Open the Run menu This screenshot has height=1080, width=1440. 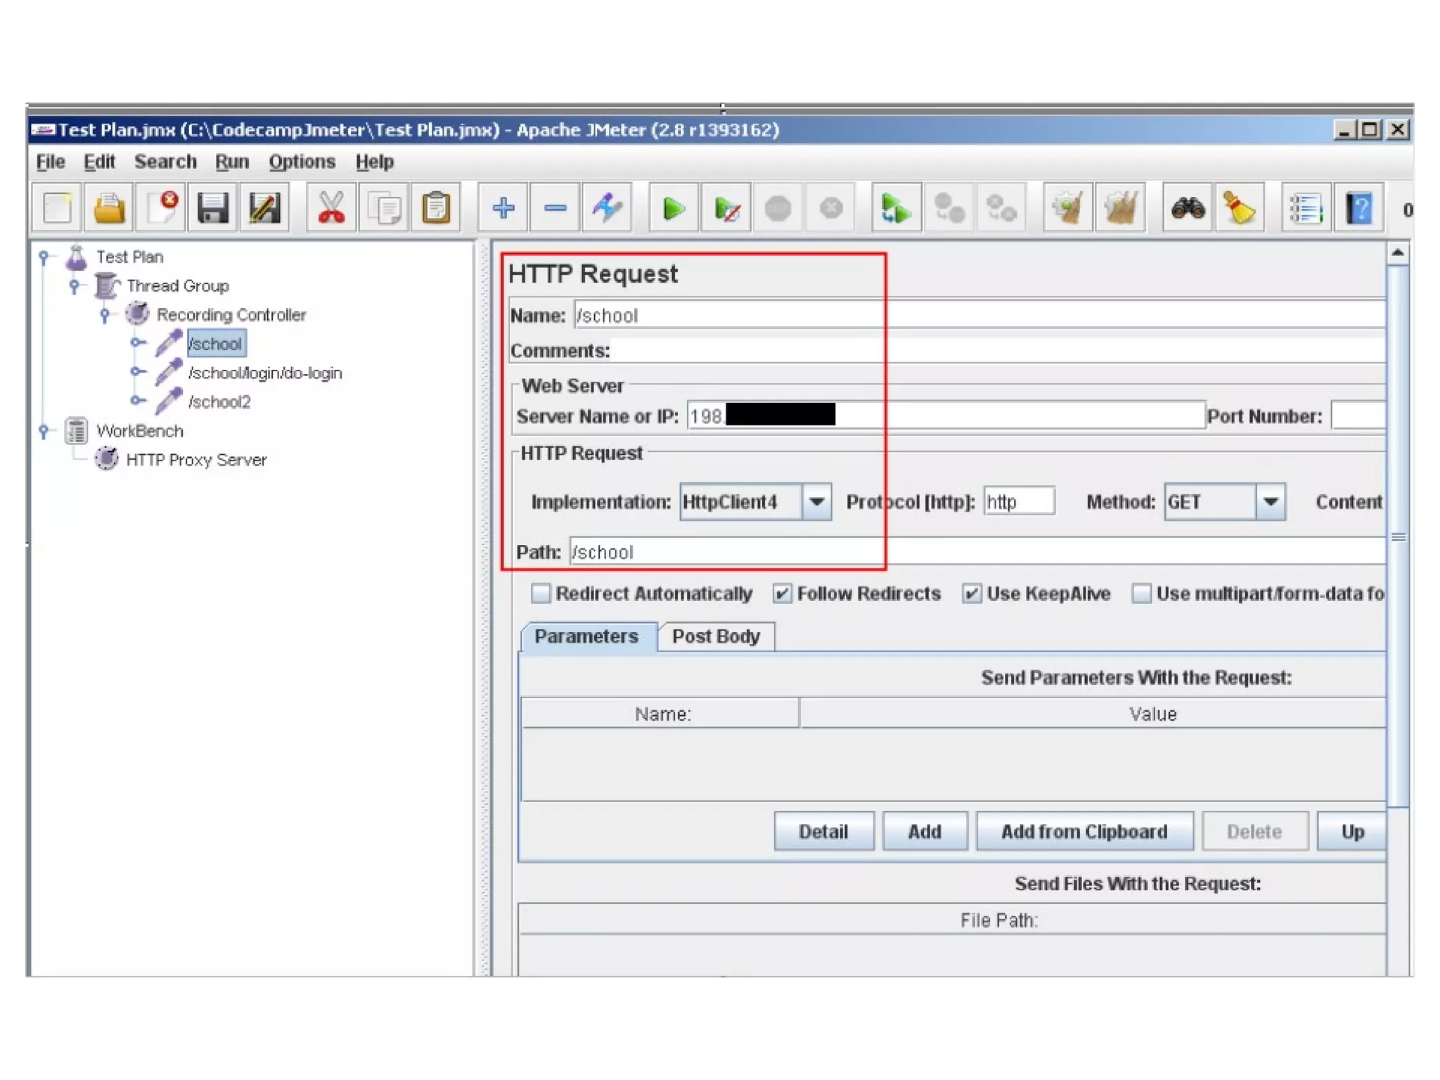231,162
